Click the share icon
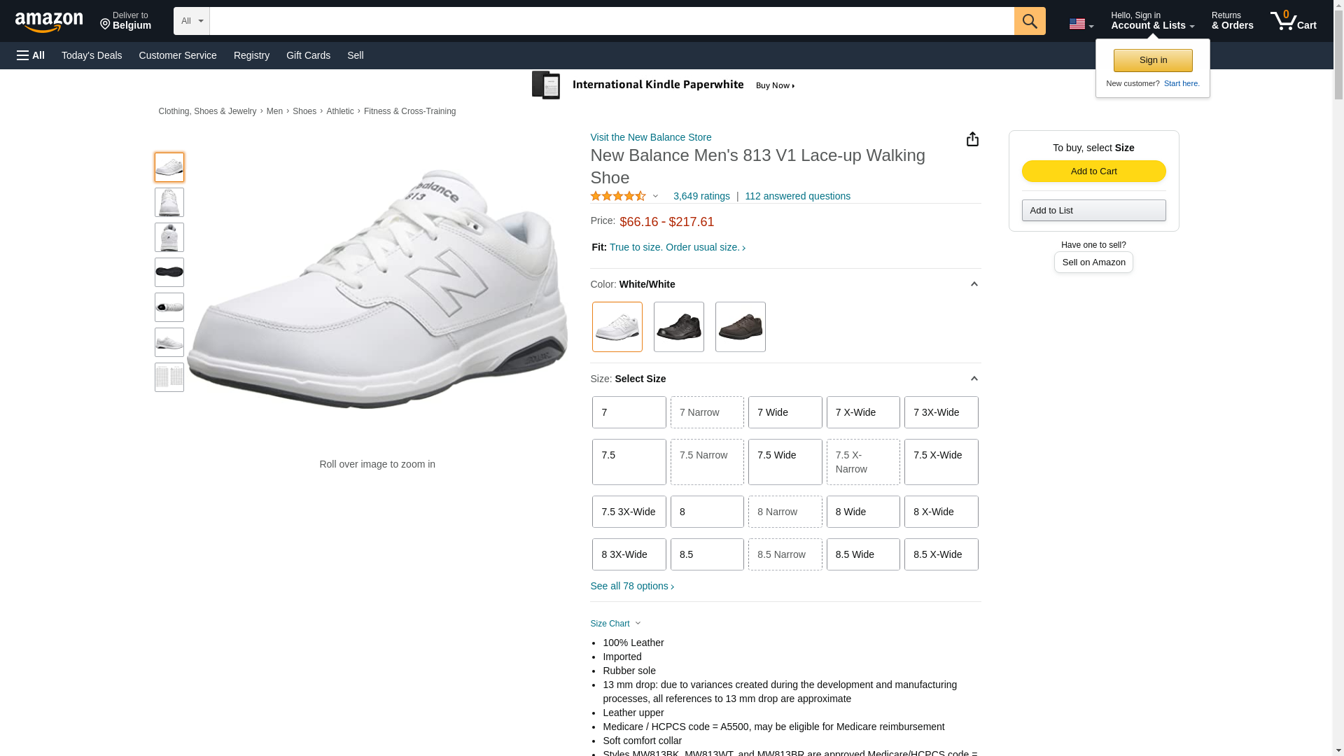1344x756 pixels. [972, 139]
